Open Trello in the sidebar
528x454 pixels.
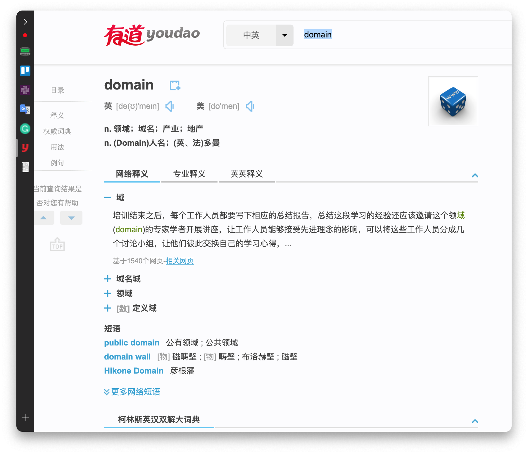tap(25, 71)
